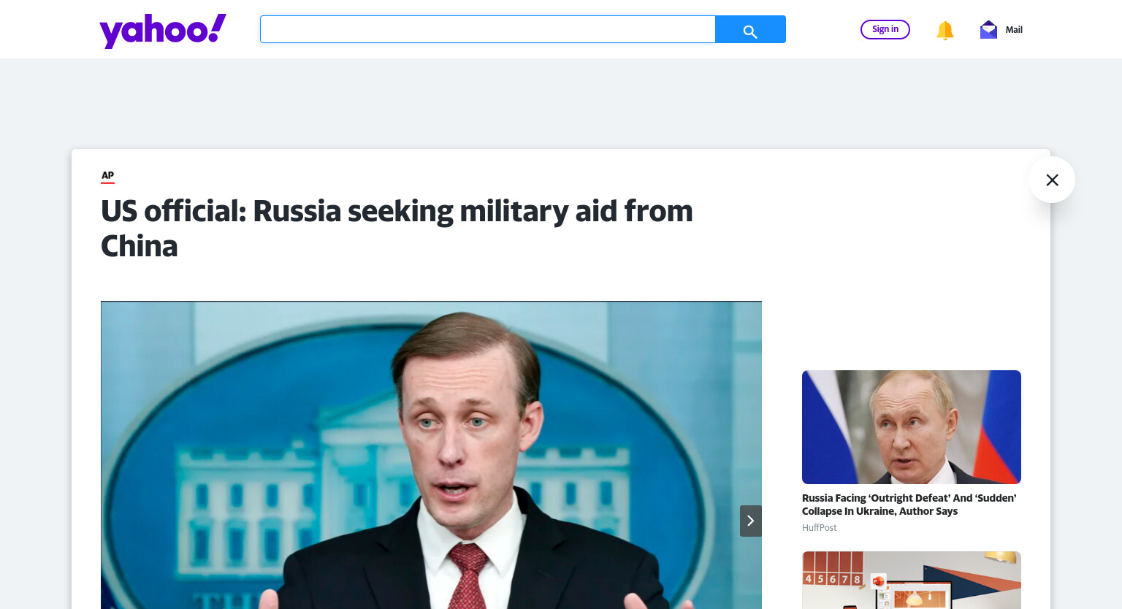Close the article with the X button
Image resolution: width=1122 pixels, height=609 pixels.
tap(1052, 180)
